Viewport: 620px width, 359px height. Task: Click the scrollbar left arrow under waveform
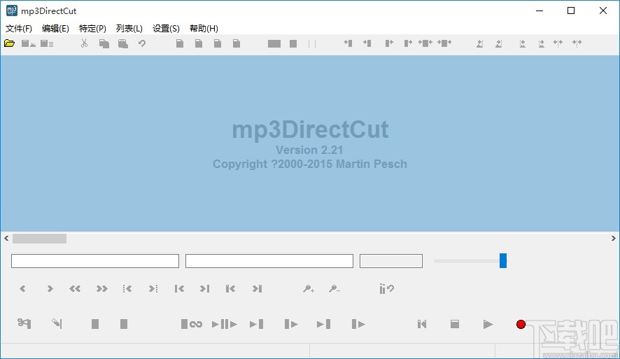pyautogui.click(x=6, y=239)
